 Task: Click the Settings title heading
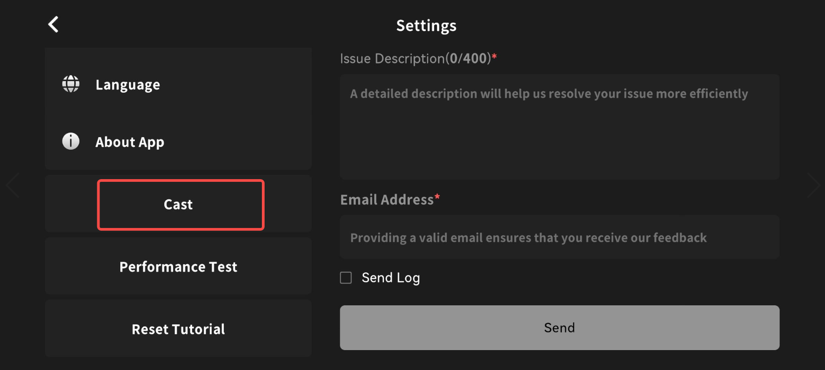[426, 26]
